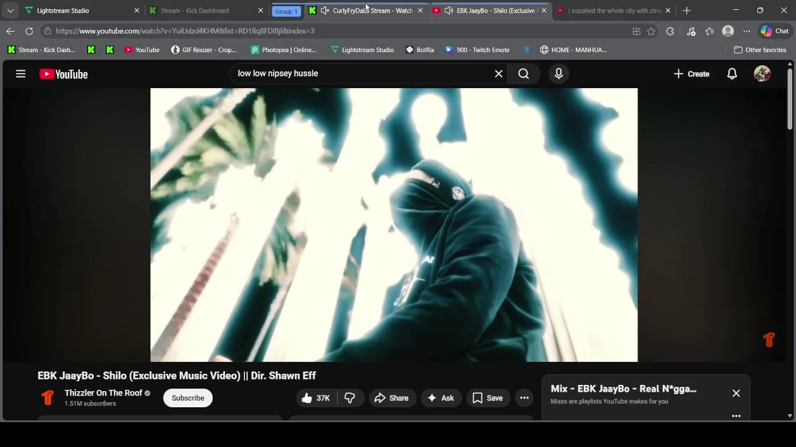796x447 pixels.
Task: Switch to the Lightstream Studio tab
Action: (82, 11)
